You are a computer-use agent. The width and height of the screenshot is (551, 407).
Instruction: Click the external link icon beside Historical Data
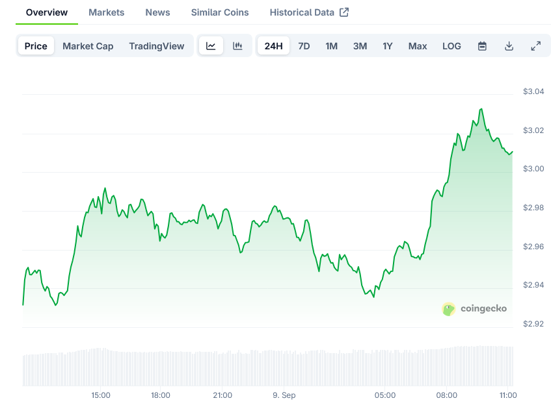[x=344, y=12]
